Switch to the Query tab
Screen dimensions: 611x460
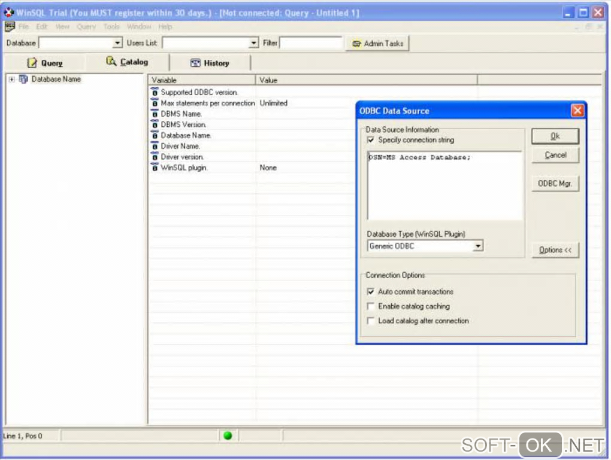pos(44,63)
